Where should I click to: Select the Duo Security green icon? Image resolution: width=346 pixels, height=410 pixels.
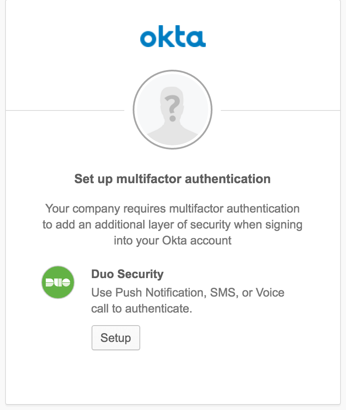58,282
